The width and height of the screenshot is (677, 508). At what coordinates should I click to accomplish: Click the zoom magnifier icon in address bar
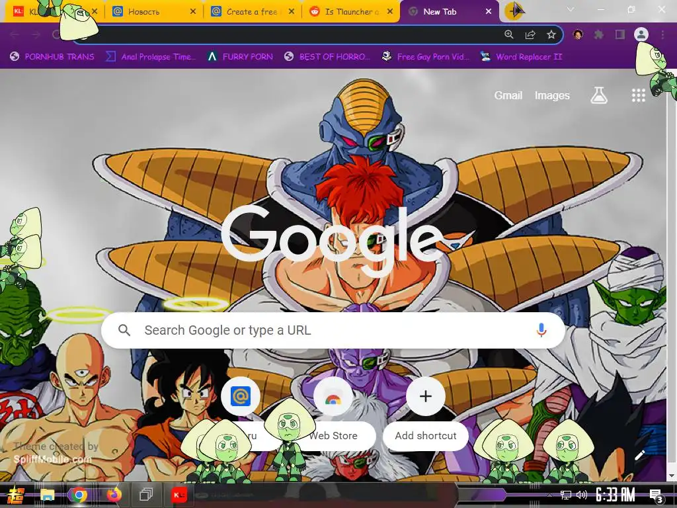click(509, 34)
